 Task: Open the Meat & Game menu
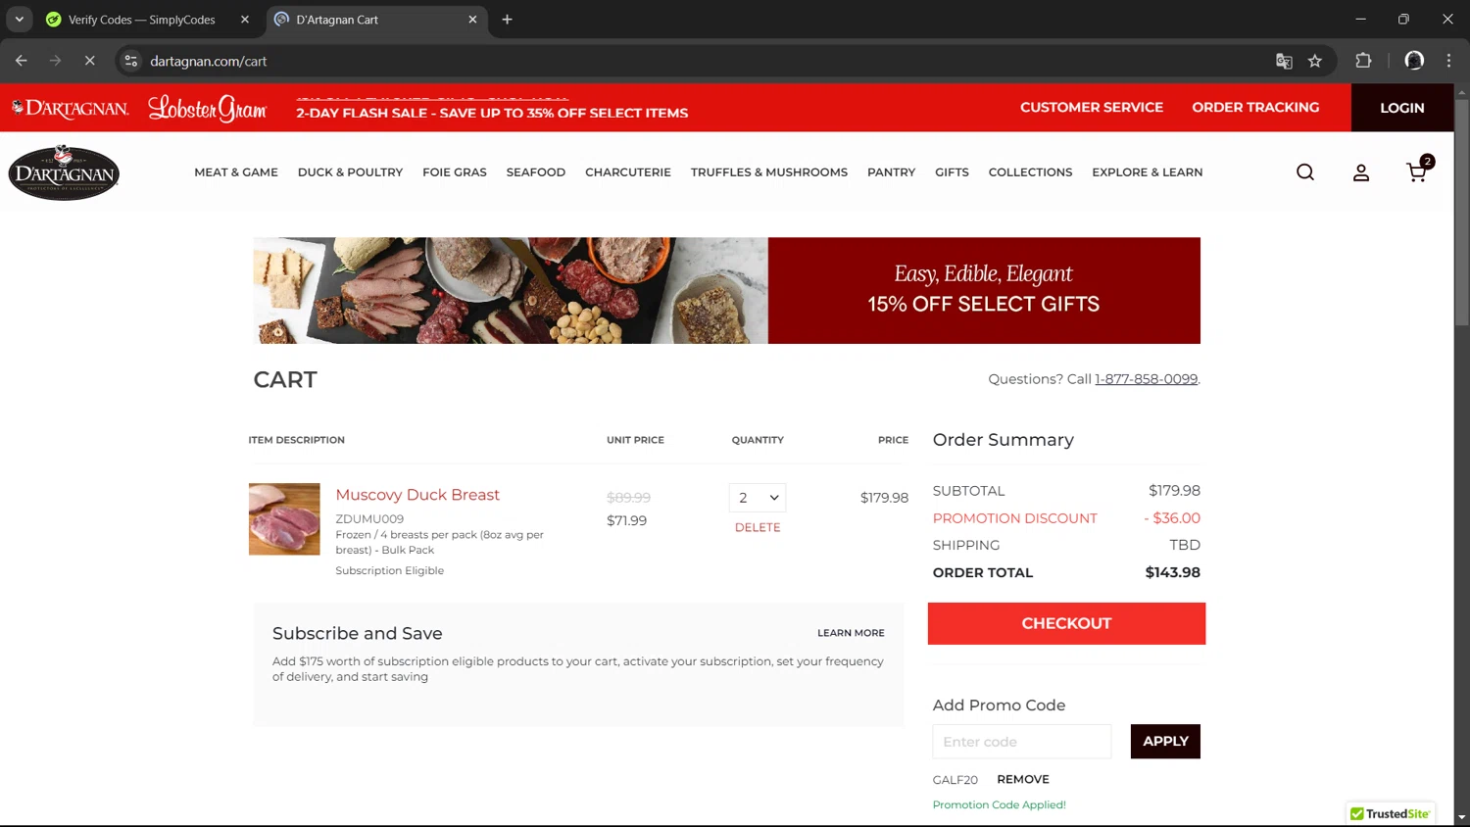[x=236, y=172]
